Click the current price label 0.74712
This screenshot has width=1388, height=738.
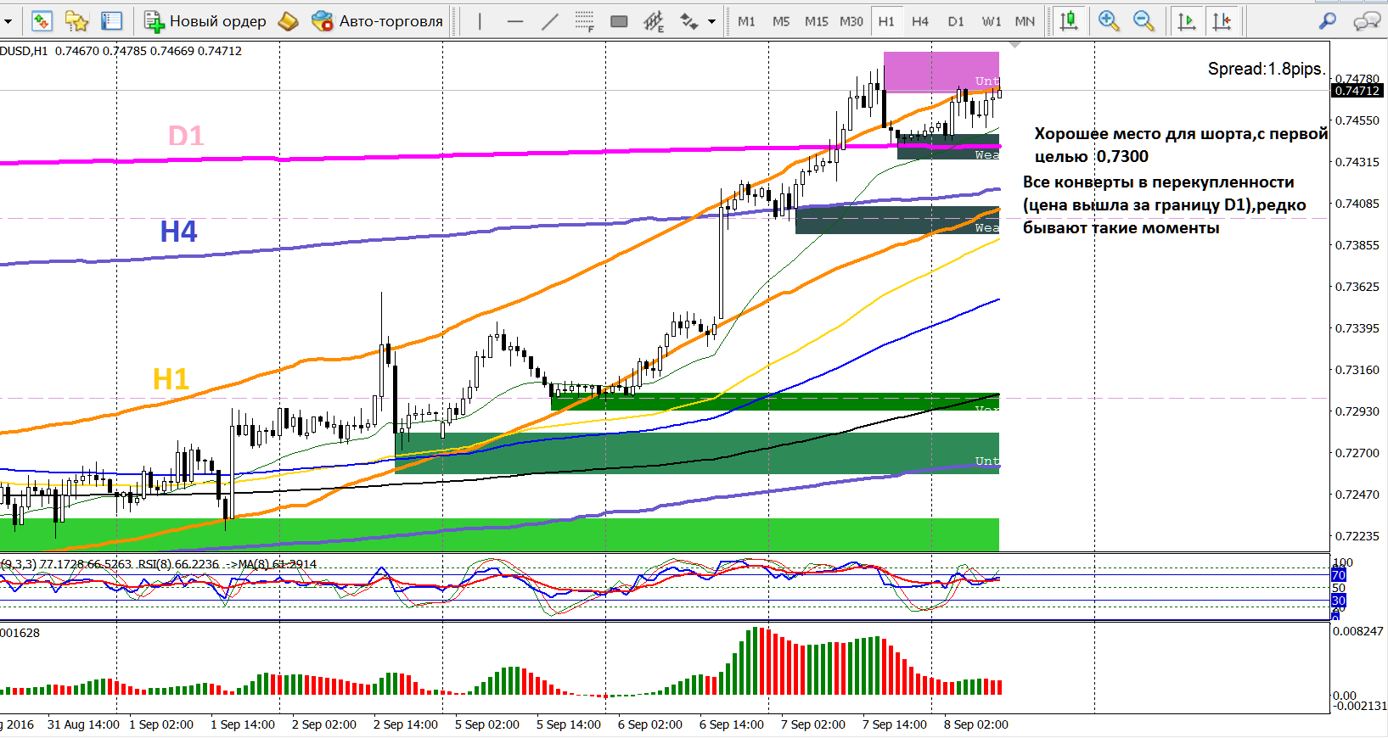1357,91
